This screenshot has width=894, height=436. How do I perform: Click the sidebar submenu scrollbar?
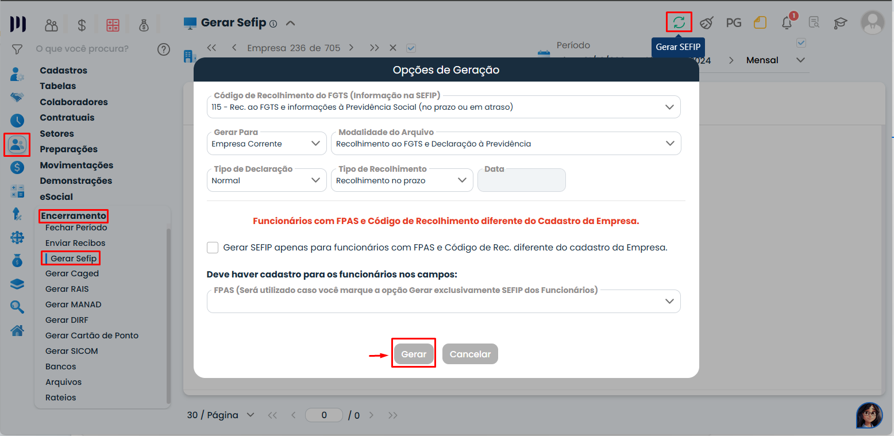(168, 316)
